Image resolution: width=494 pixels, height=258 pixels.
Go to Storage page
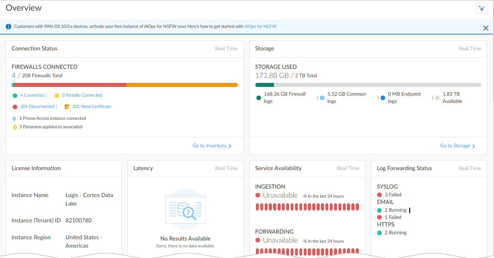pos(457,146)
